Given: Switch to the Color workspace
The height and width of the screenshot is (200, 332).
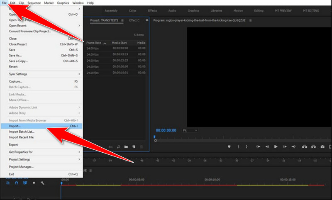Looking at the screenshot, I should (132, 11).
